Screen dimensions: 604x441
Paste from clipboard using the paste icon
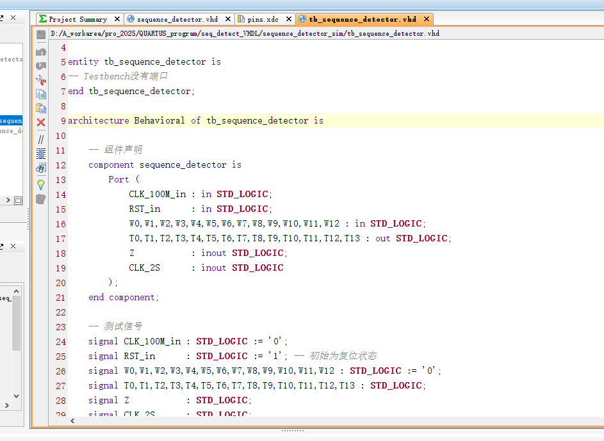[x=41, y=108]
